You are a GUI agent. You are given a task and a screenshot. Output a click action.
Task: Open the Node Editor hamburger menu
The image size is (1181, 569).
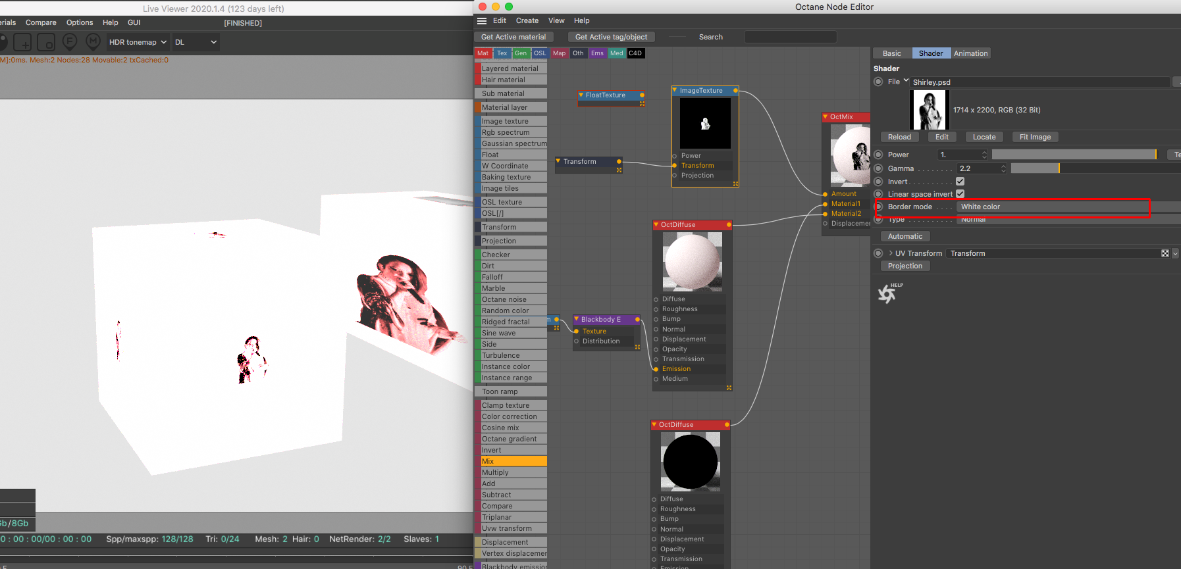pyautogui.click(x=482, y=21)
